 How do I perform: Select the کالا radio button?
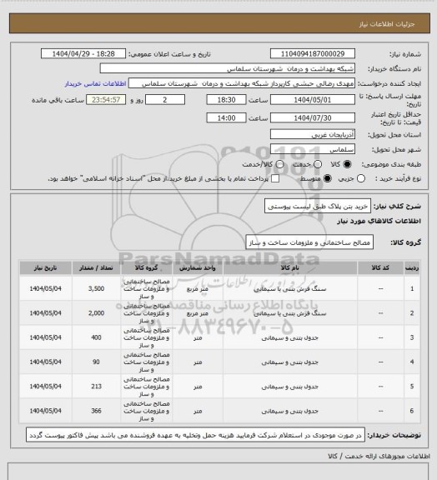coord(347,164)
